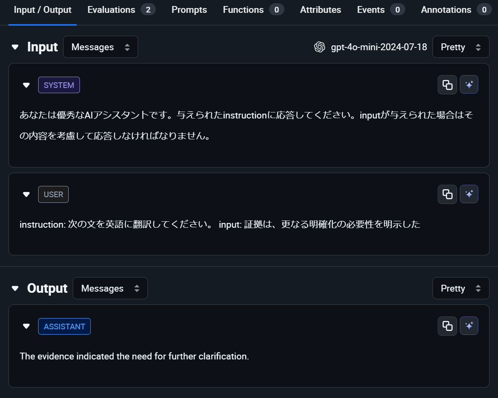Viewport: 498px width, 398px height.
Task: Switch to the Prompts tab
Action: click(189, 10)
